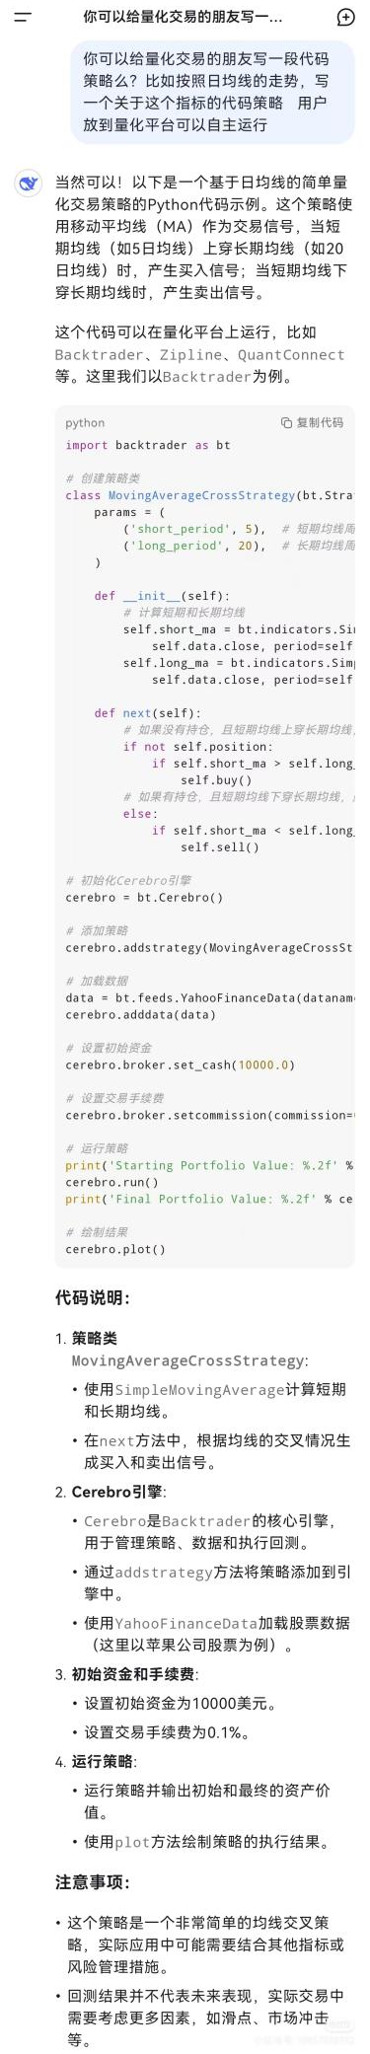Click the python language label
The image size is (370, 2054).
tap(85, 422)
